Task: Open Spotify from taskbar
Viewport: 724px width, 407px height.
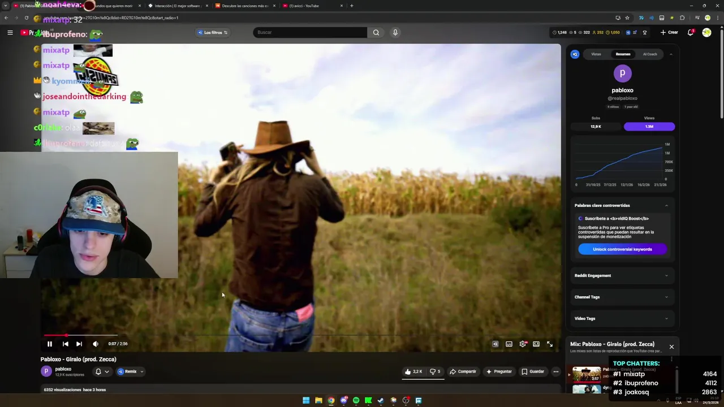Action: (356, 400)
